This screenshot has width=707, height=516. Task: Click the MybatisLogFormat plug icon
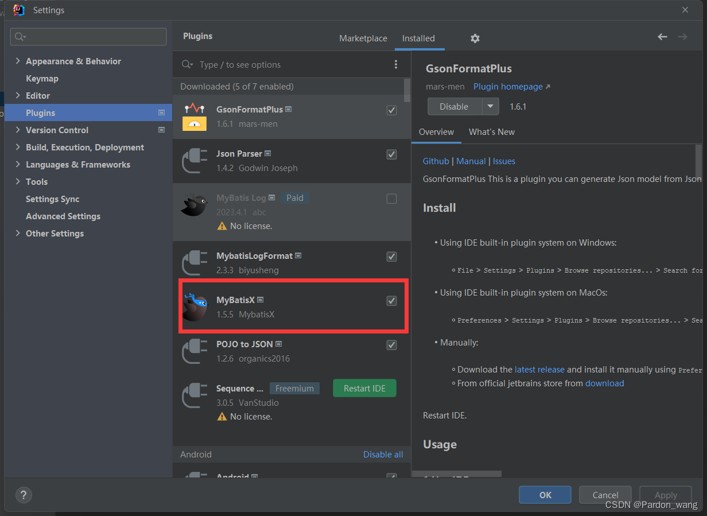point(194,263)
